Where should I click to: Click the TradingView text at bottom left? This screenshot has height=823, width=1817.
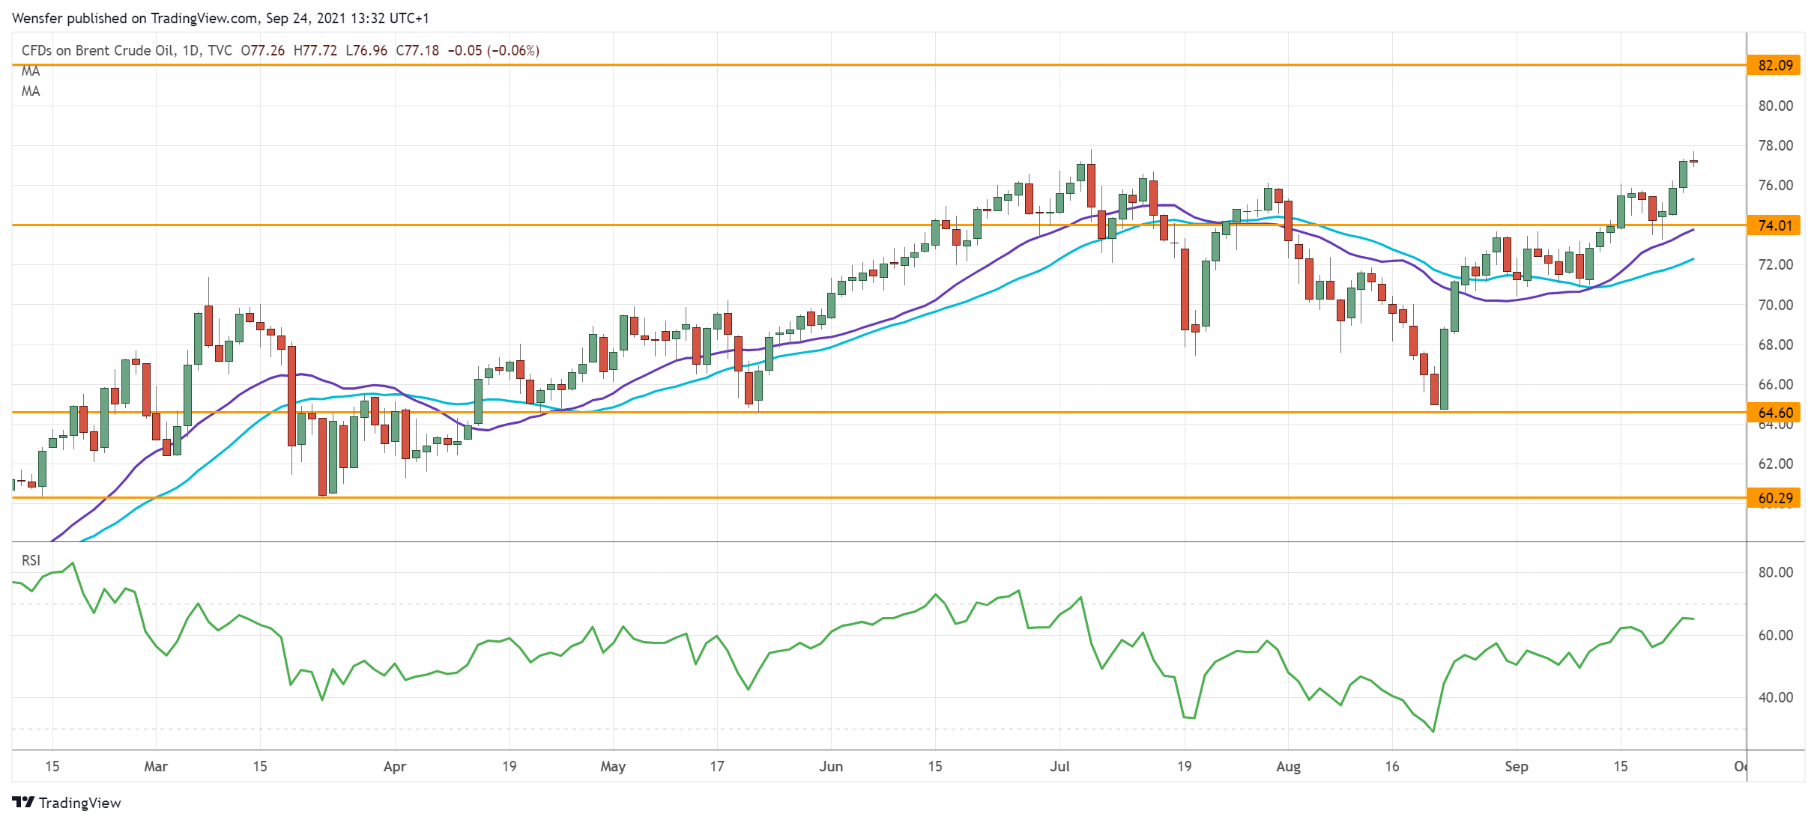coord(79,803)
